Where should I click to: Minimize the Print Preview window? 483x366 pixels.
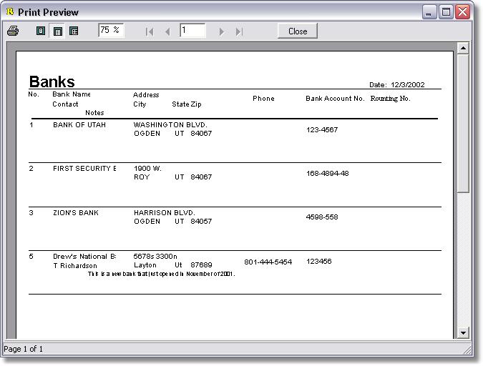(x=429, y=12)
